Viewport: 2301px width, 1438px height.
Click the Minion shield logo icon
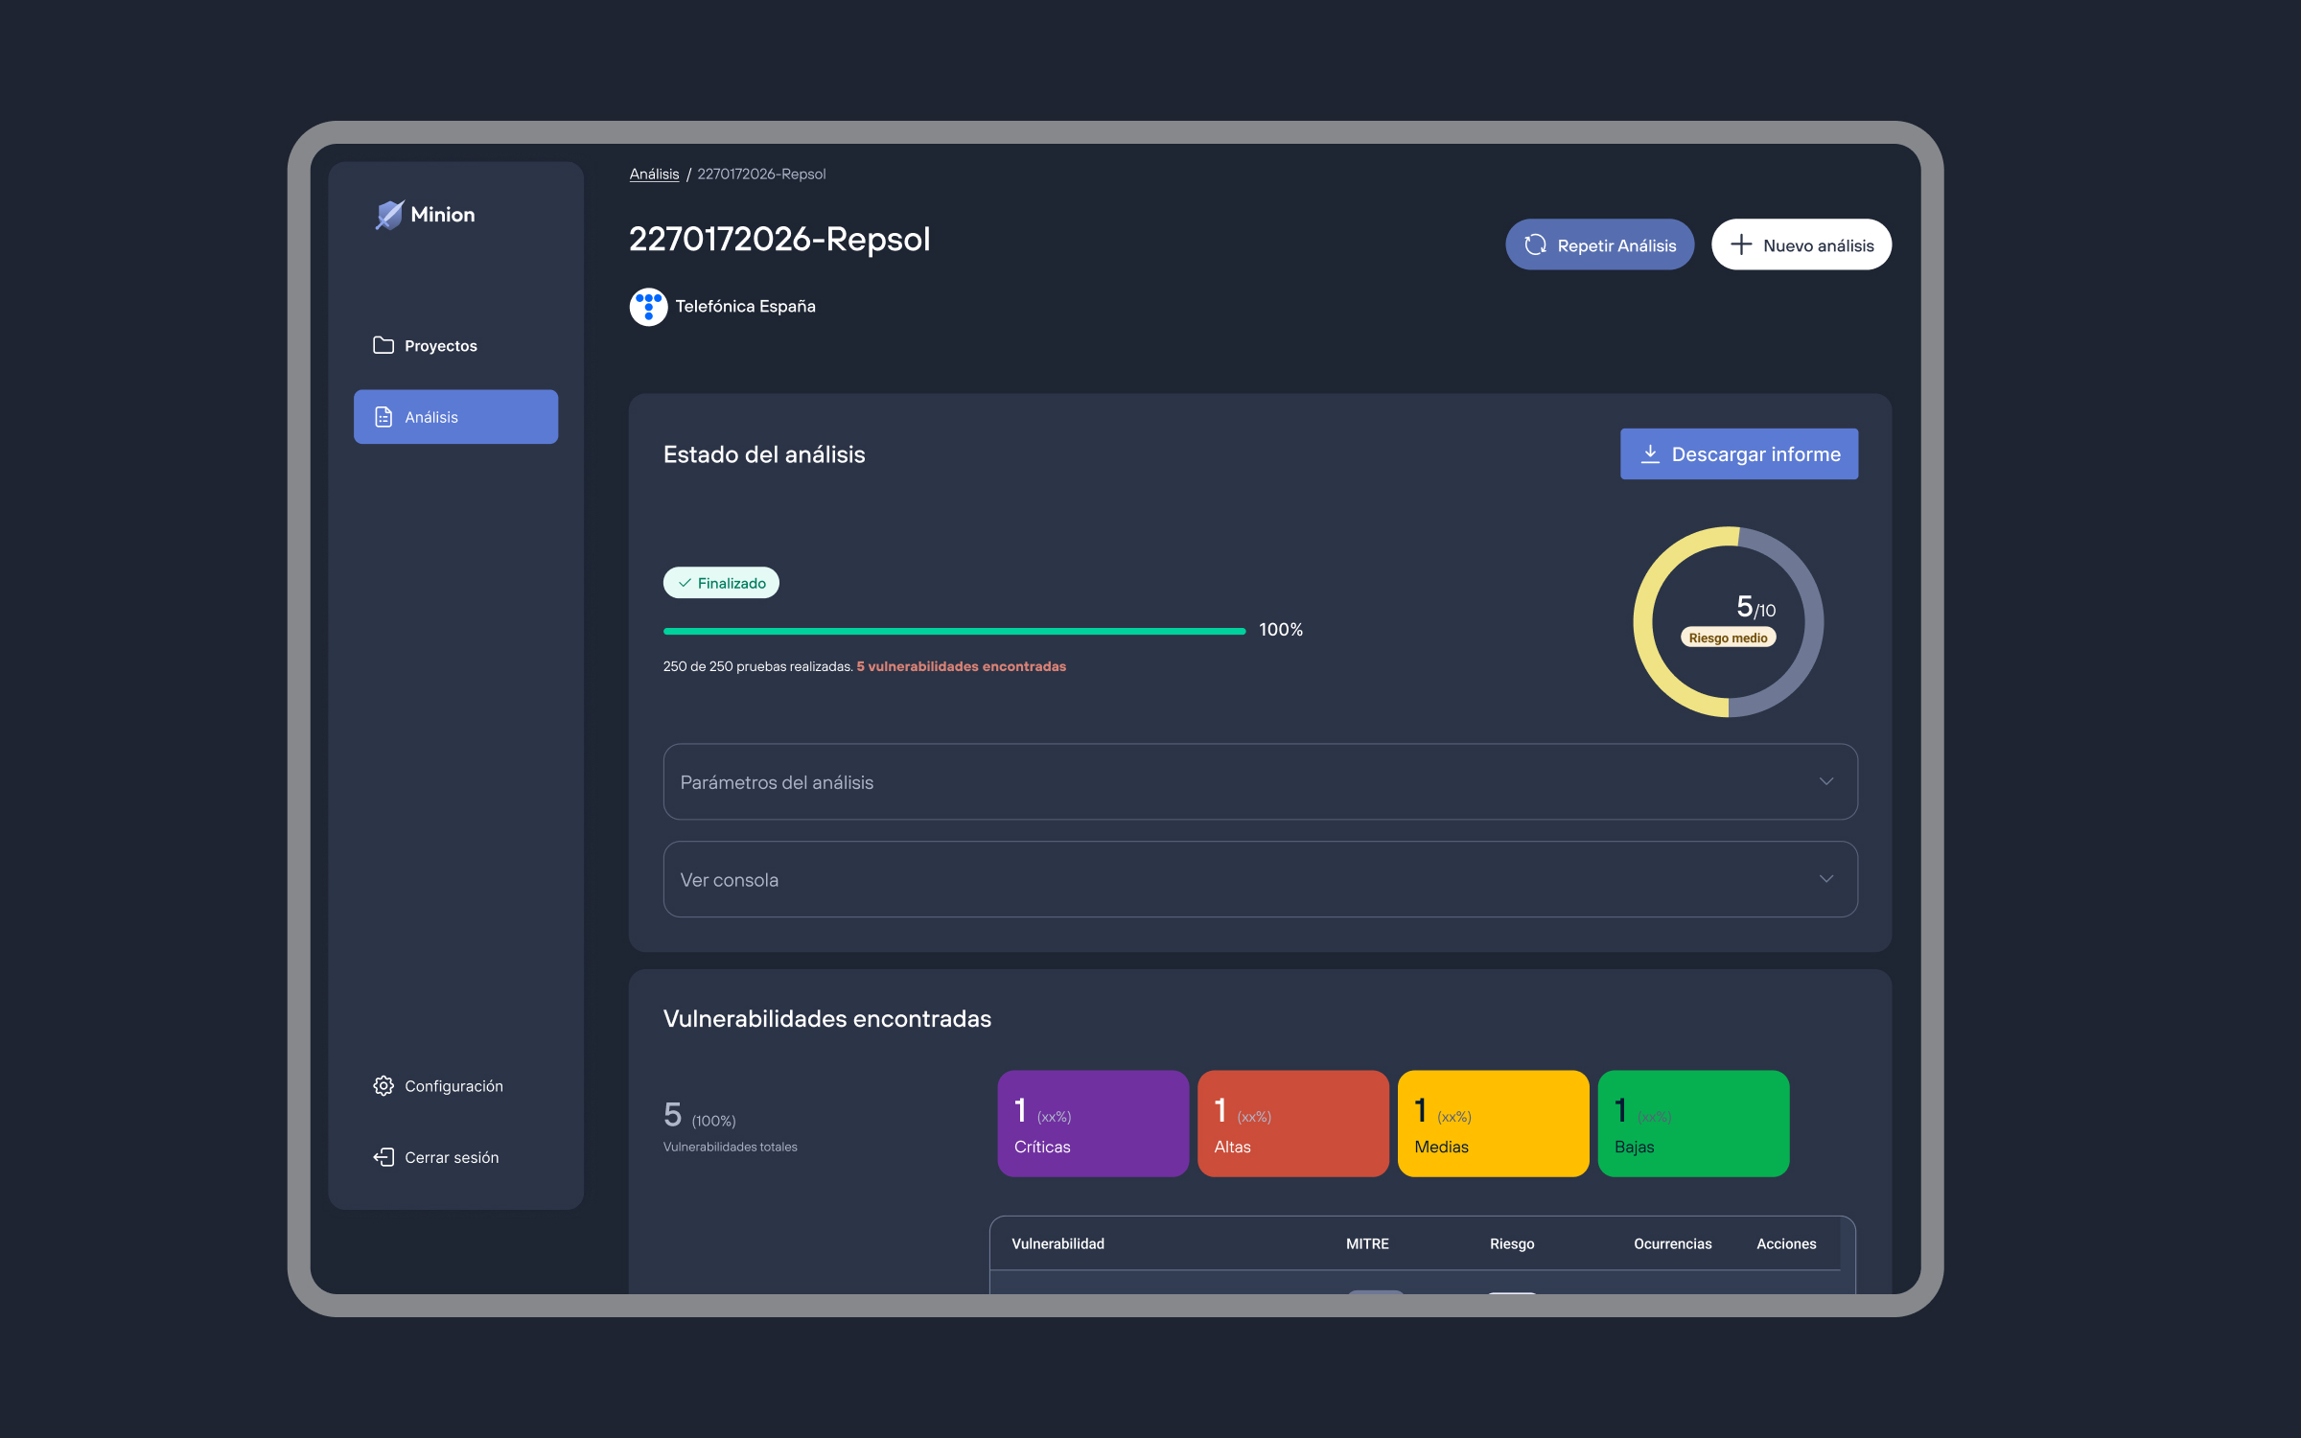pyautogui.click(x=389, y=215)
